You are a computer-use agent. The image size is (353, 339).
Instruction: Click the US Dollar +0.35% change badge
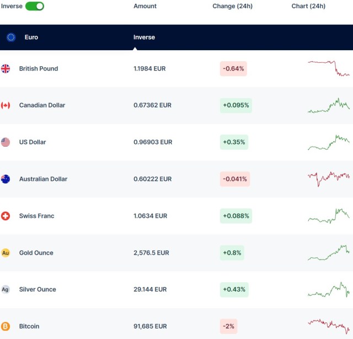tap(234, 142)
